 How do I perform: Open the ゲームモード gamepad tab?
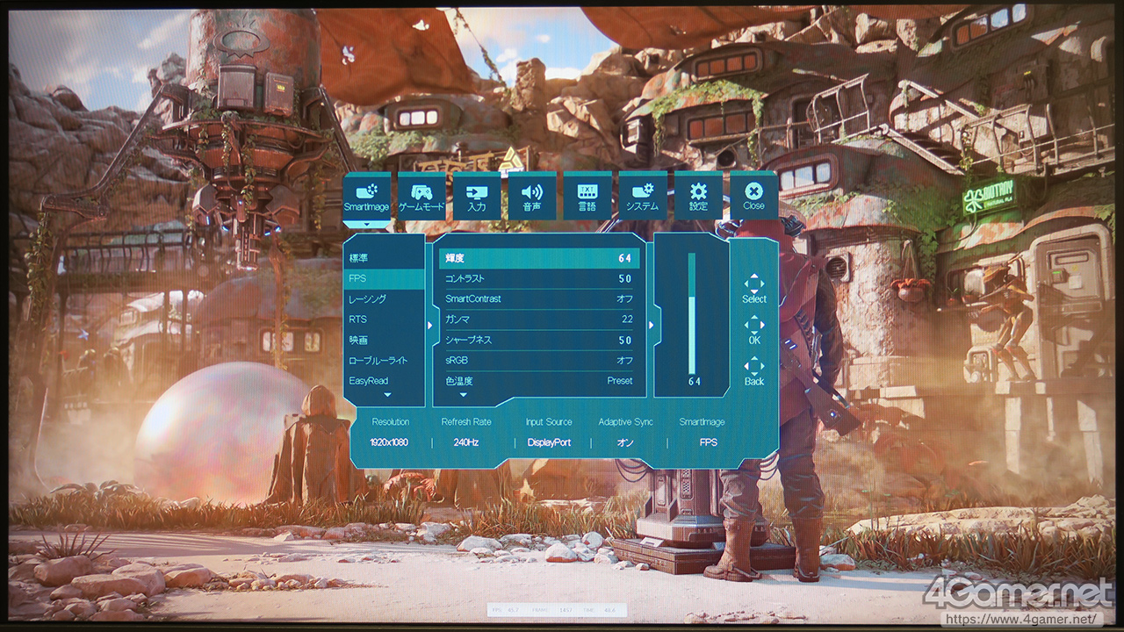(x=421, y=196)
